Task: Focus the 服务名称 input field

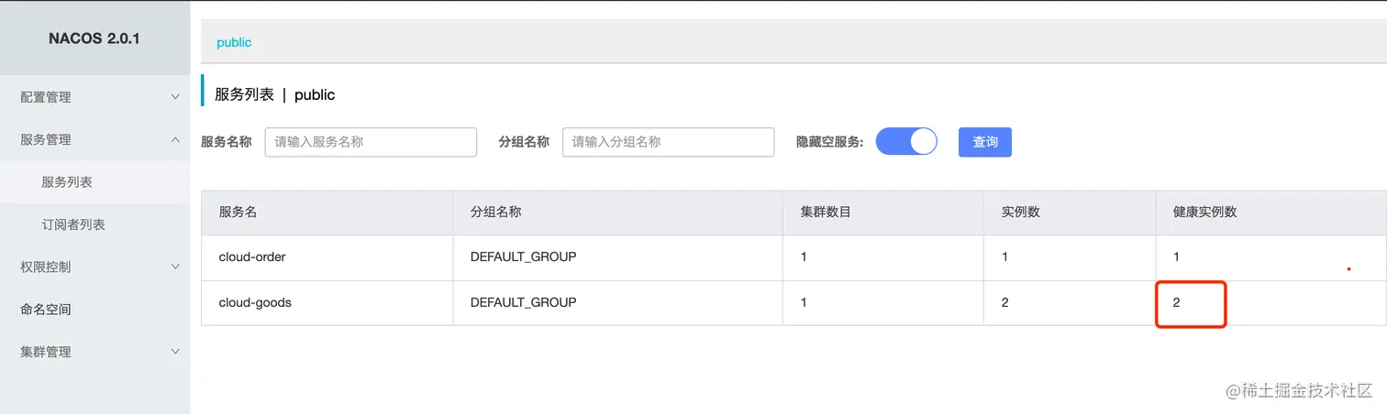Action: click(371, 142)
